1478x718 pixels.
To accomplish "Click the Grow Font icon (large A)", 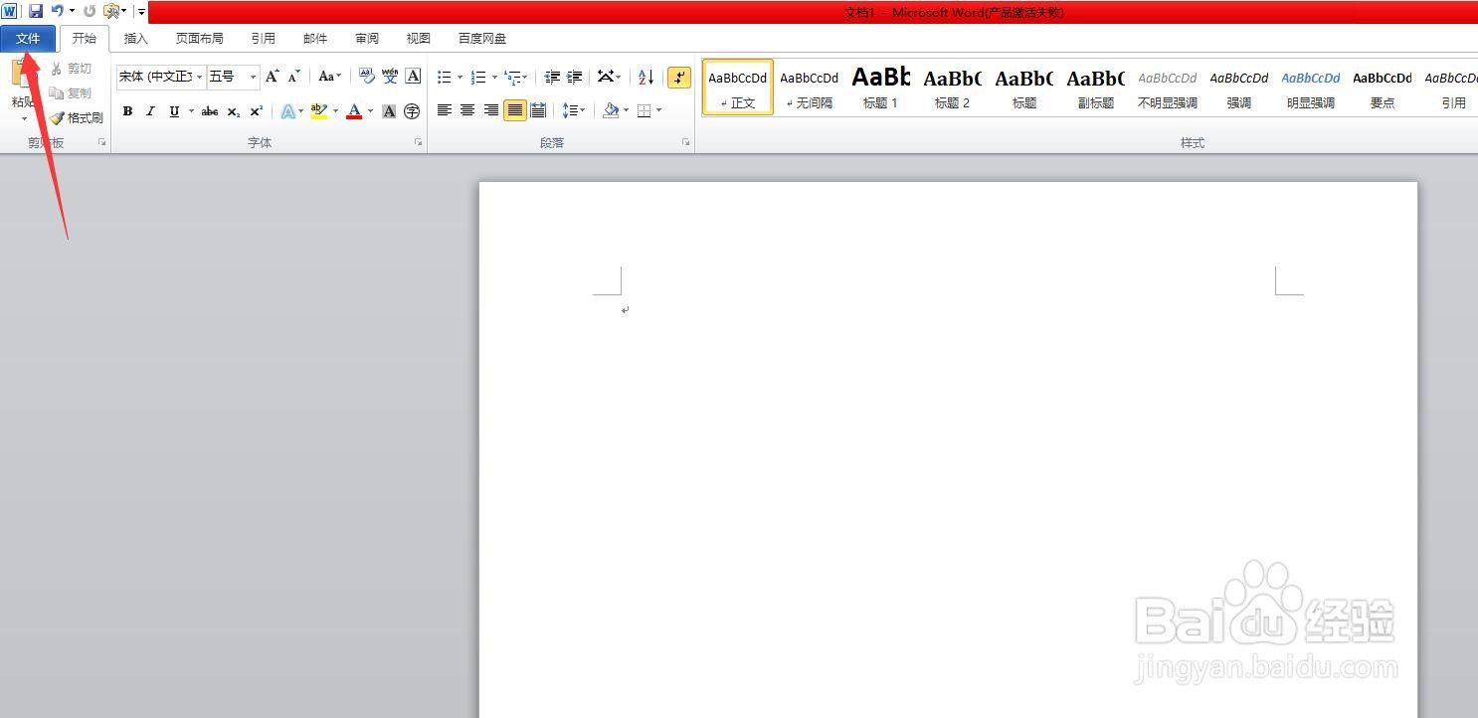I will coord(272,77).
